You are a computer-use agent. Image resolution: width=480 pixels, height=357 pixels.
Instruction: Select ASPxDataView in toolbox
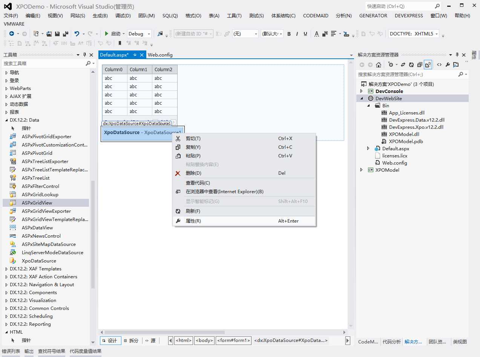point(37,227)
